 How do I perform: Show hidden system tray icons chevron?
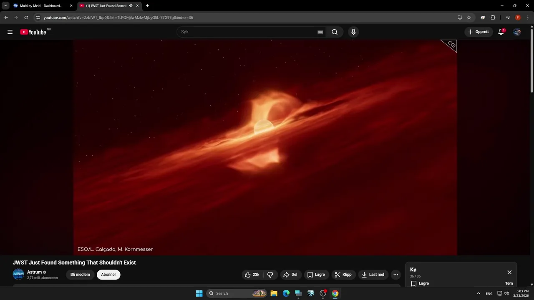479,293
